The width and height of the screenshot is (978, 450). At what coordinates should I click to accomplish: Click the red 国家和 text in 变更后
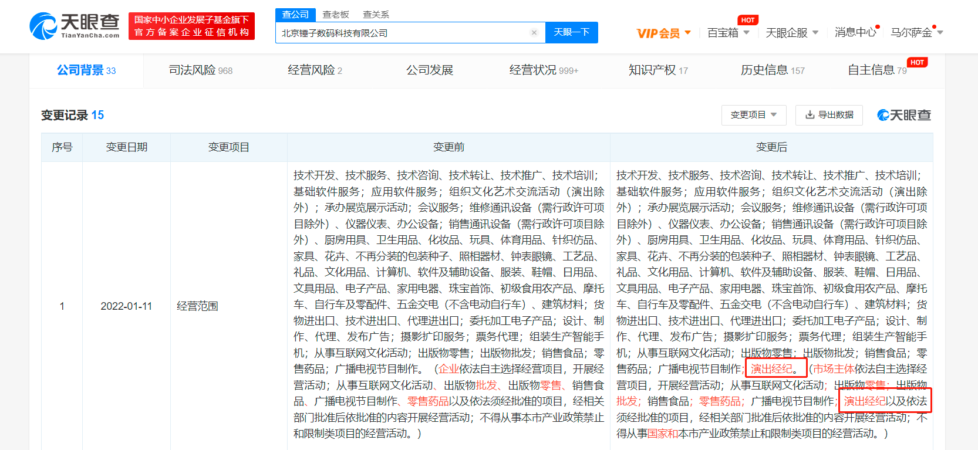click(x=663, y=434)
